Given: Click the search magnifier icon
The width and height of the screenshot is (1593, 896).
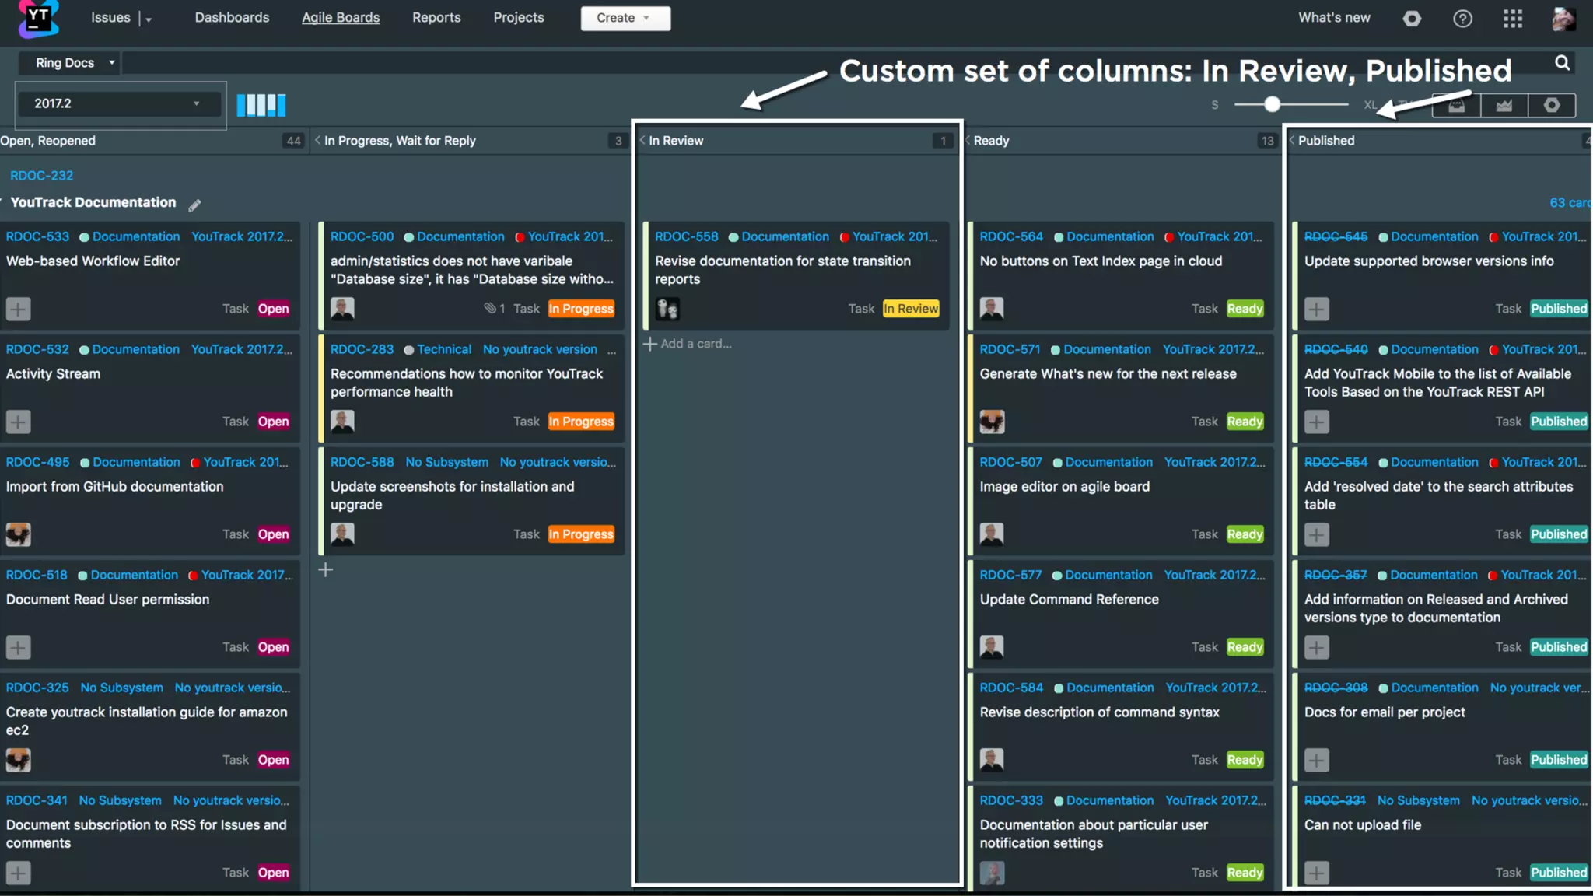Looking at the screenshot, I should coord(1562,63).
